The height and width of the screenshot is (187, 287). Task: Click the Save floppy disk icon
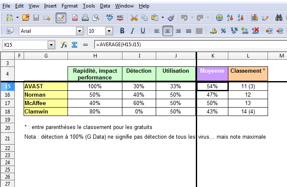36,18
